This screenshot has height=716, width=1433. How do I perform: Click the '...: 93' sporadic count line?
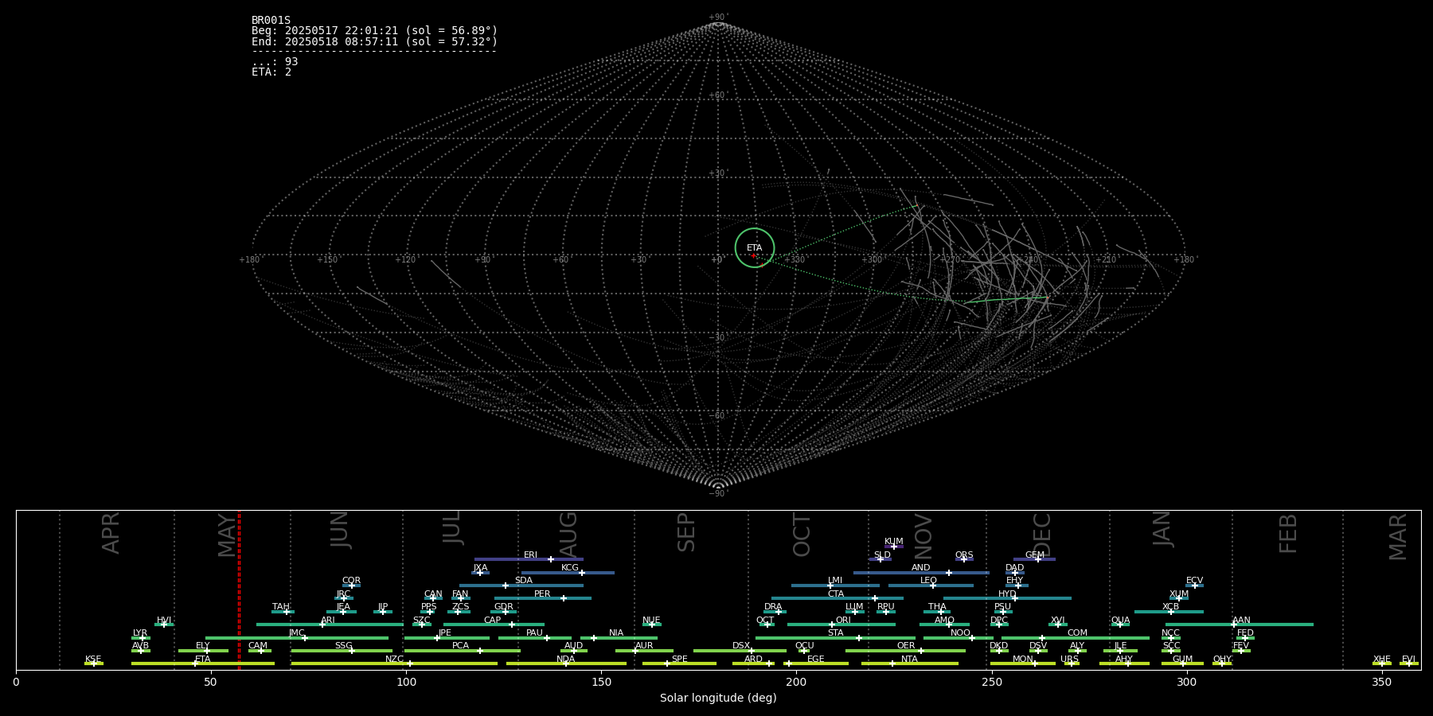[x=275, y=62]
